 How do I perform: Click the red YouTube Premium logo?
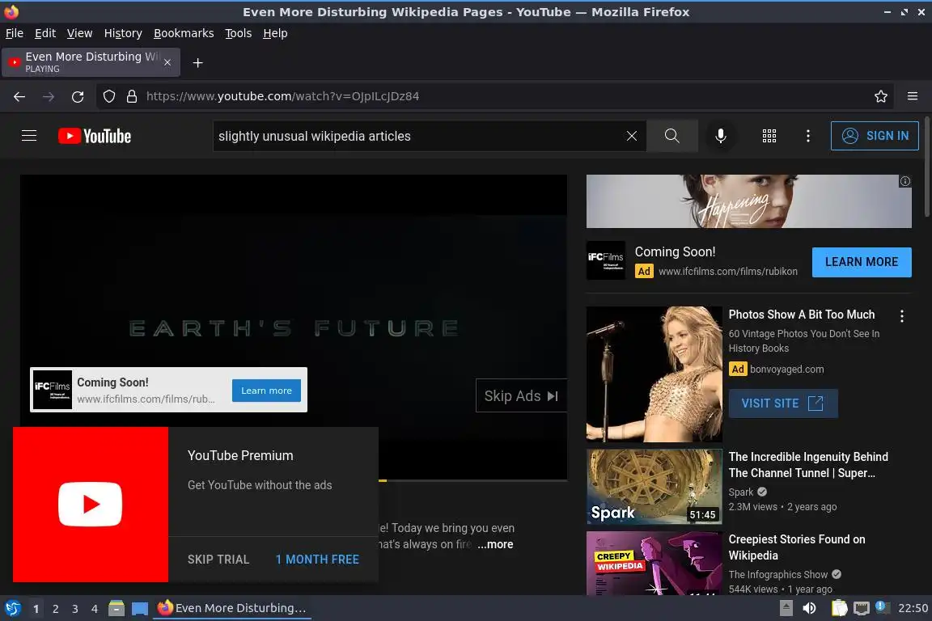click(x=91, y=505)
